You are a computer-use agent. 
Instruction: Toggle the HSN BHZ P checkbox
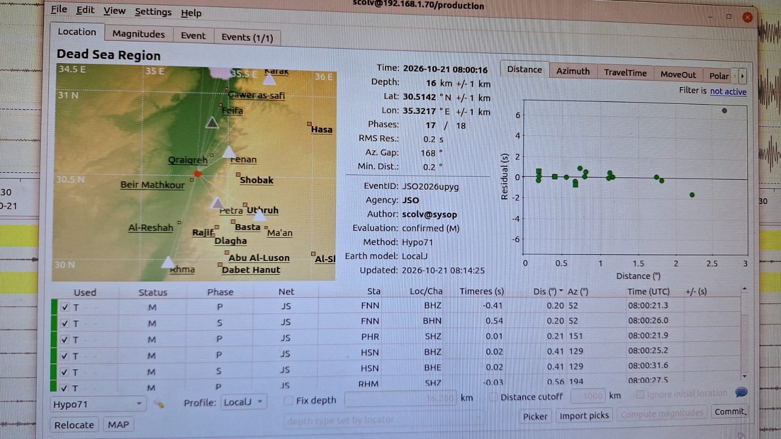[64, 356]
